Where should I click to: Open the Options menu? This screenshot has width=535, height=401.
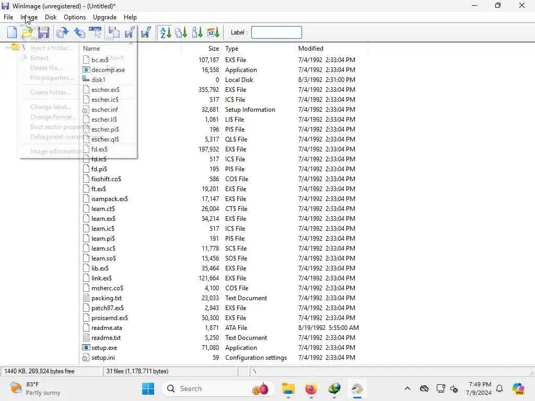tap(75, 17)
